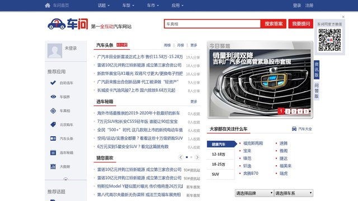Click the QR code image
This screenshot has height=201, width=358.
click(x=329, y=40)
